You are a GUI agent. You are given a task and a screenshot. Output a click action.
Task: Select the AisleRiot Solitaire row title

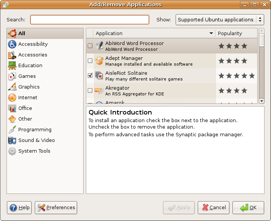pyautogui.click(x=126, y=73)
